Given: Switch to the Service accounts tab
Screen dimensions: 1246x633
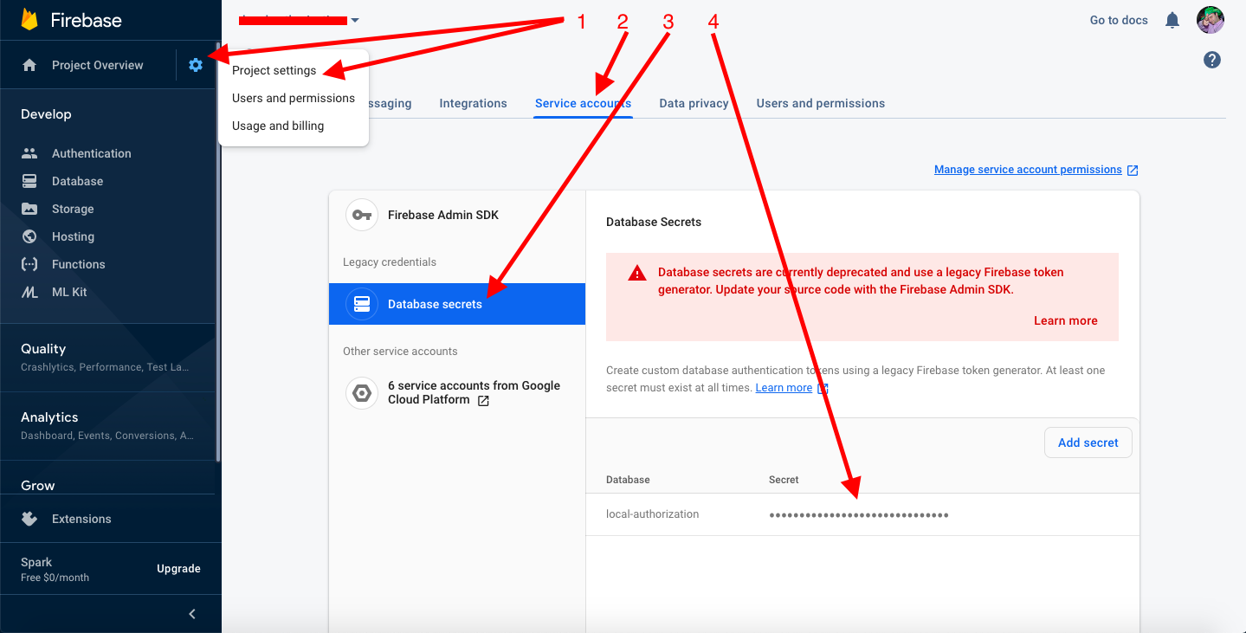Looking at the screenshot, I should pos(583,103).
